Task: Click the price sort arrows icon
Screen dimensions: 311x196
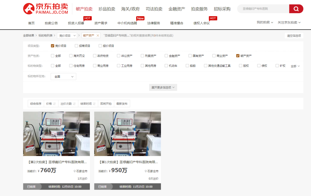Action: (54, 104)
